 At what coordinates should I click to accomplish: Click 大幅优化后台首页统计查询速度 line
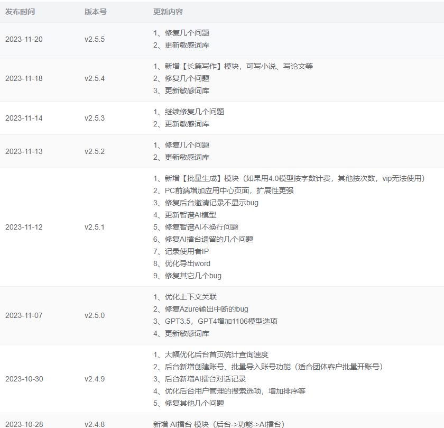tap(211, 354)
